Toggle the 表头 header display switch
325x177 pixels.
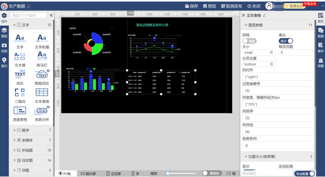286,41
